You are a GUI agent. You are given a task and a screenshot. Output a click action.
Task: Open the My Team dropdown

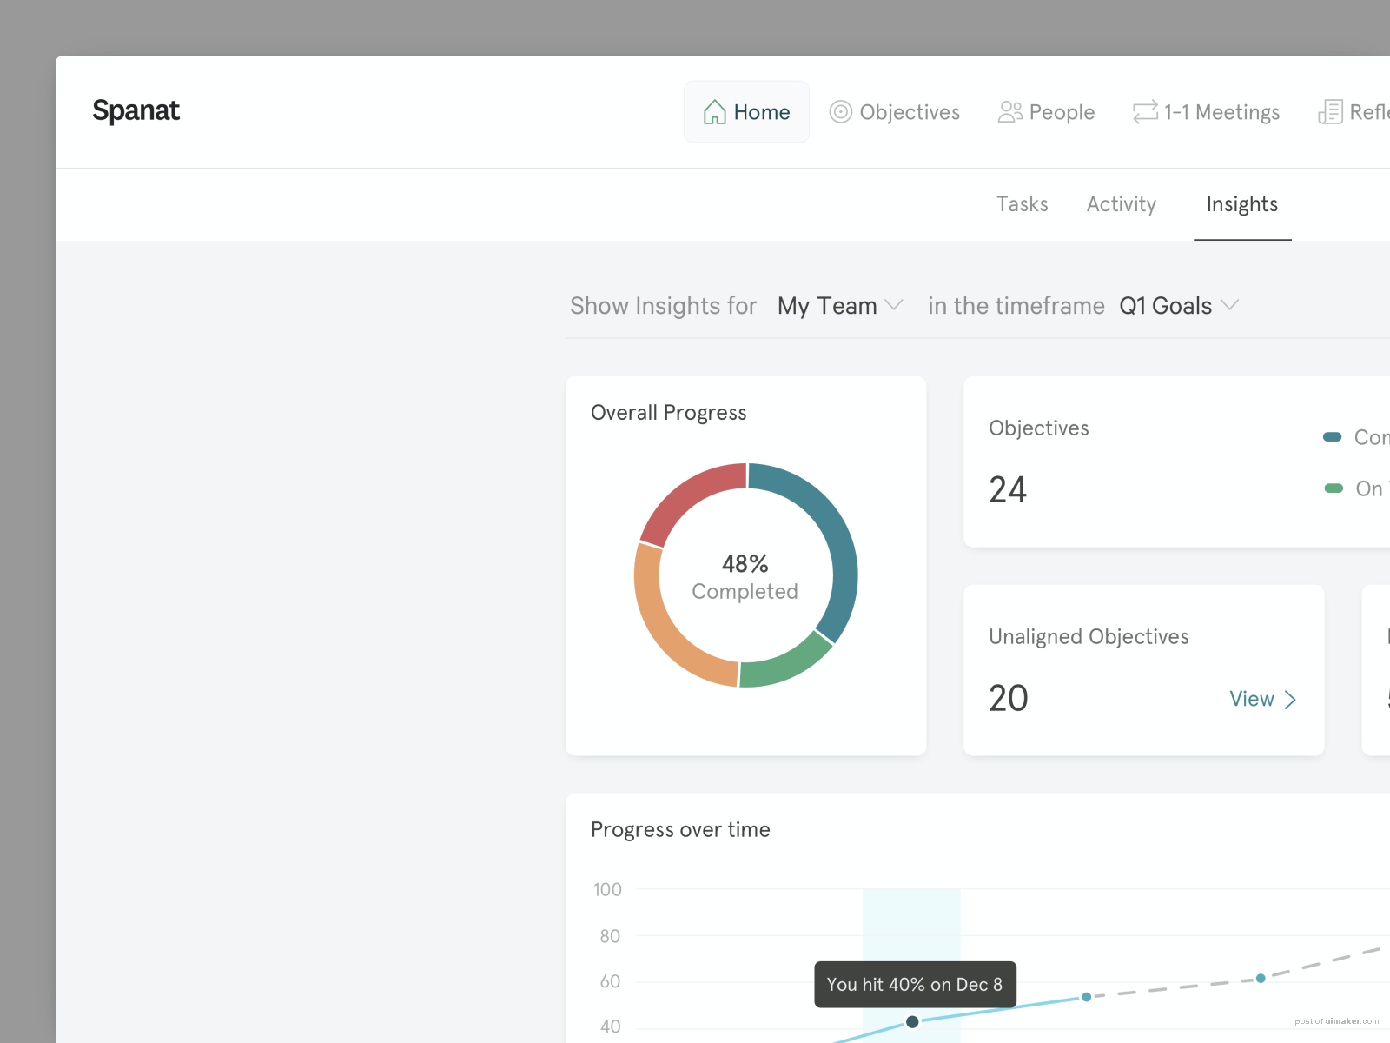point(840,306)
